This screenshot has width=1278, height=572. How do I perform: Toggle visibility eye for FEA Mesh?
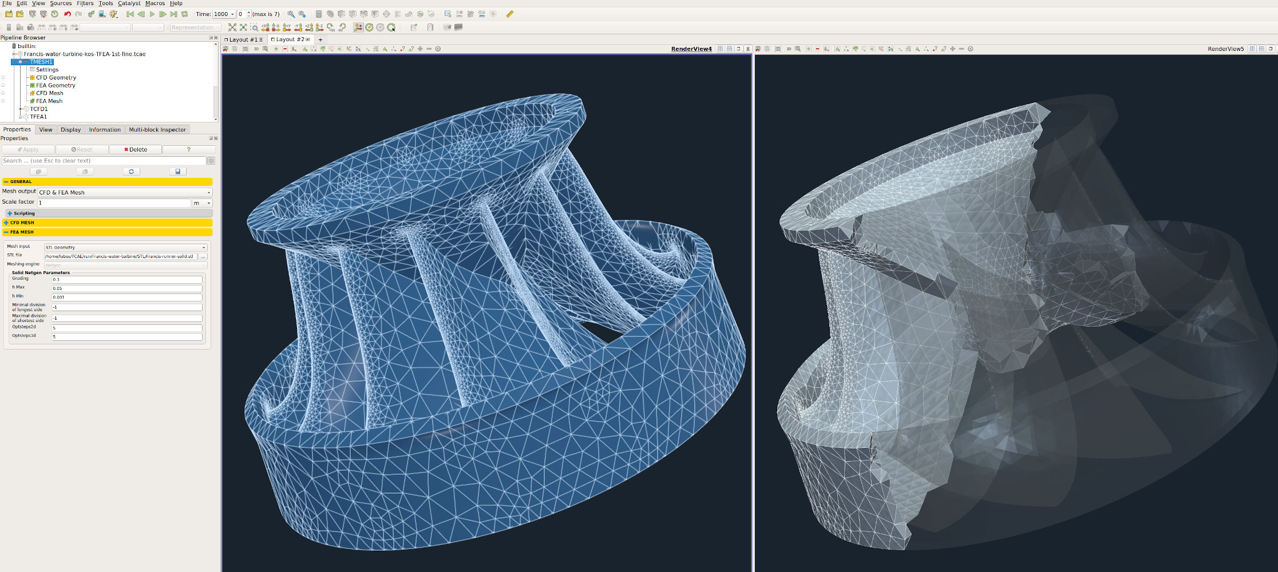(3, 101)
